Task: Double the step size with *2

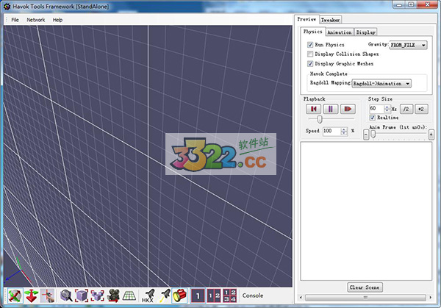Action: pyautogui.click(x=421, y=109)
